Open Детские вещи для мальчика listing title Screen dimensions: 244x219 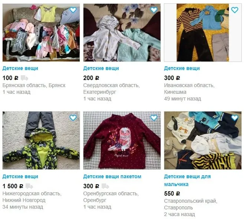(187, 180)
